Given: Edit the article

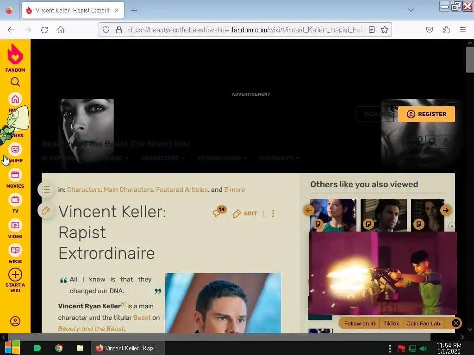Looking at the screenshot, I should pyautogui.click(x=245, y=214).
